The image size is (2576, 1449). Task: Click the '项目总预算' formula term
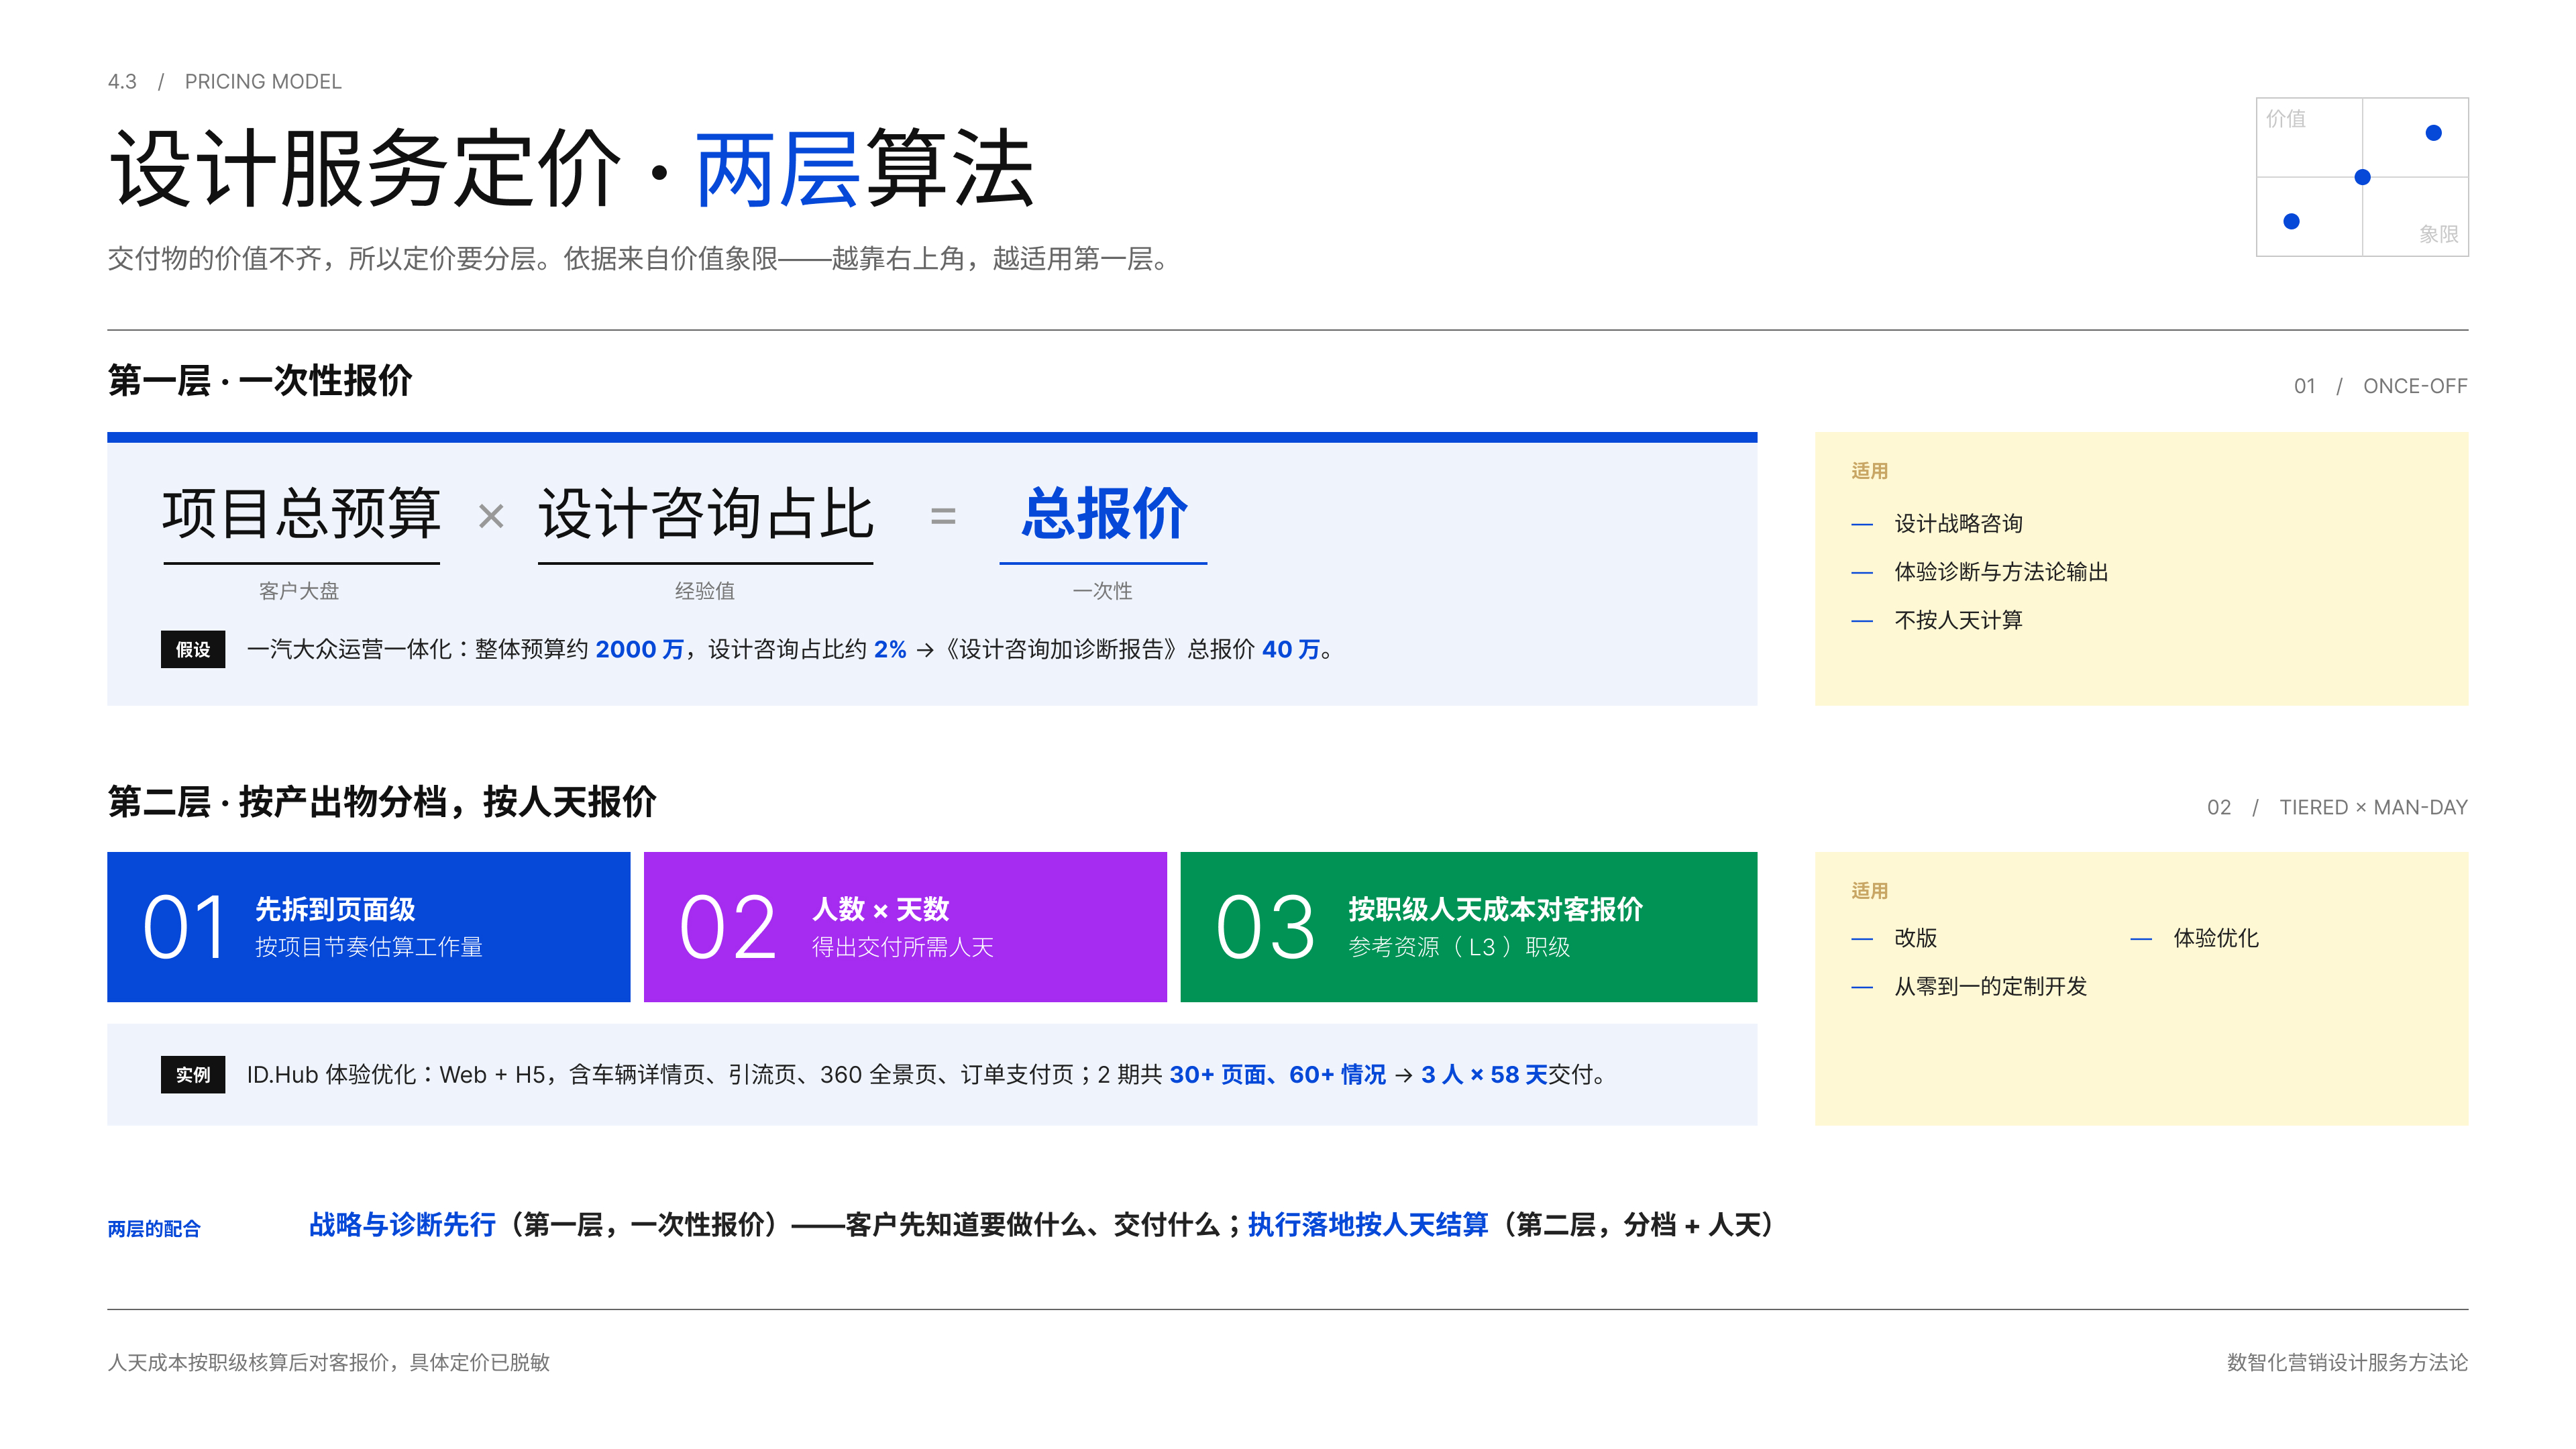click(301, 515)
